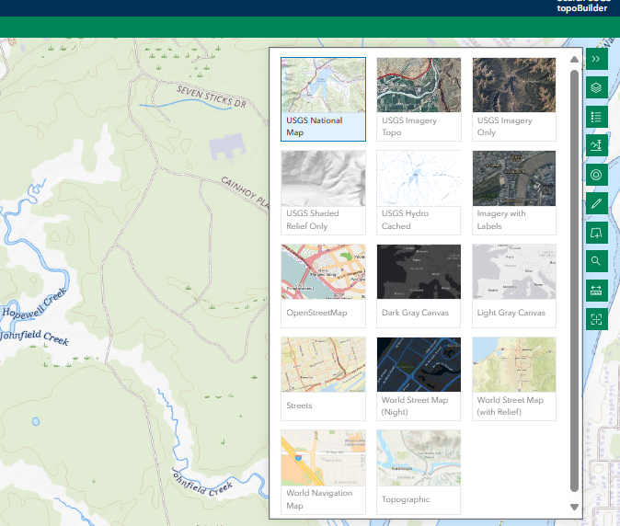Choose the OpenStreetMap basemap
Viewport: 620px width, 526px height.
pyautogui.click(x=323, y=286)
